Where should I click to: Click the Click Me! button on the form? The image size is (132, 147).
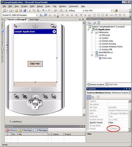[x=35, y=64]
